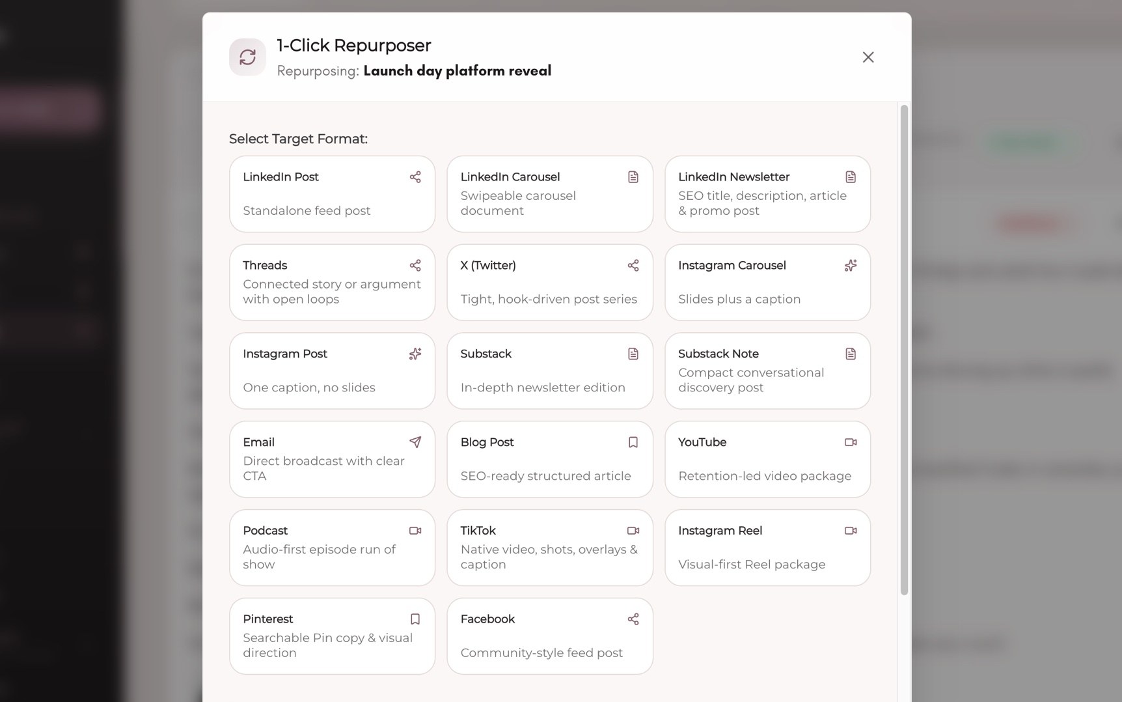Click the share icon on Threads card
Image resolution: width=1122 pixels, height=702 pixels.
(415, 266)
